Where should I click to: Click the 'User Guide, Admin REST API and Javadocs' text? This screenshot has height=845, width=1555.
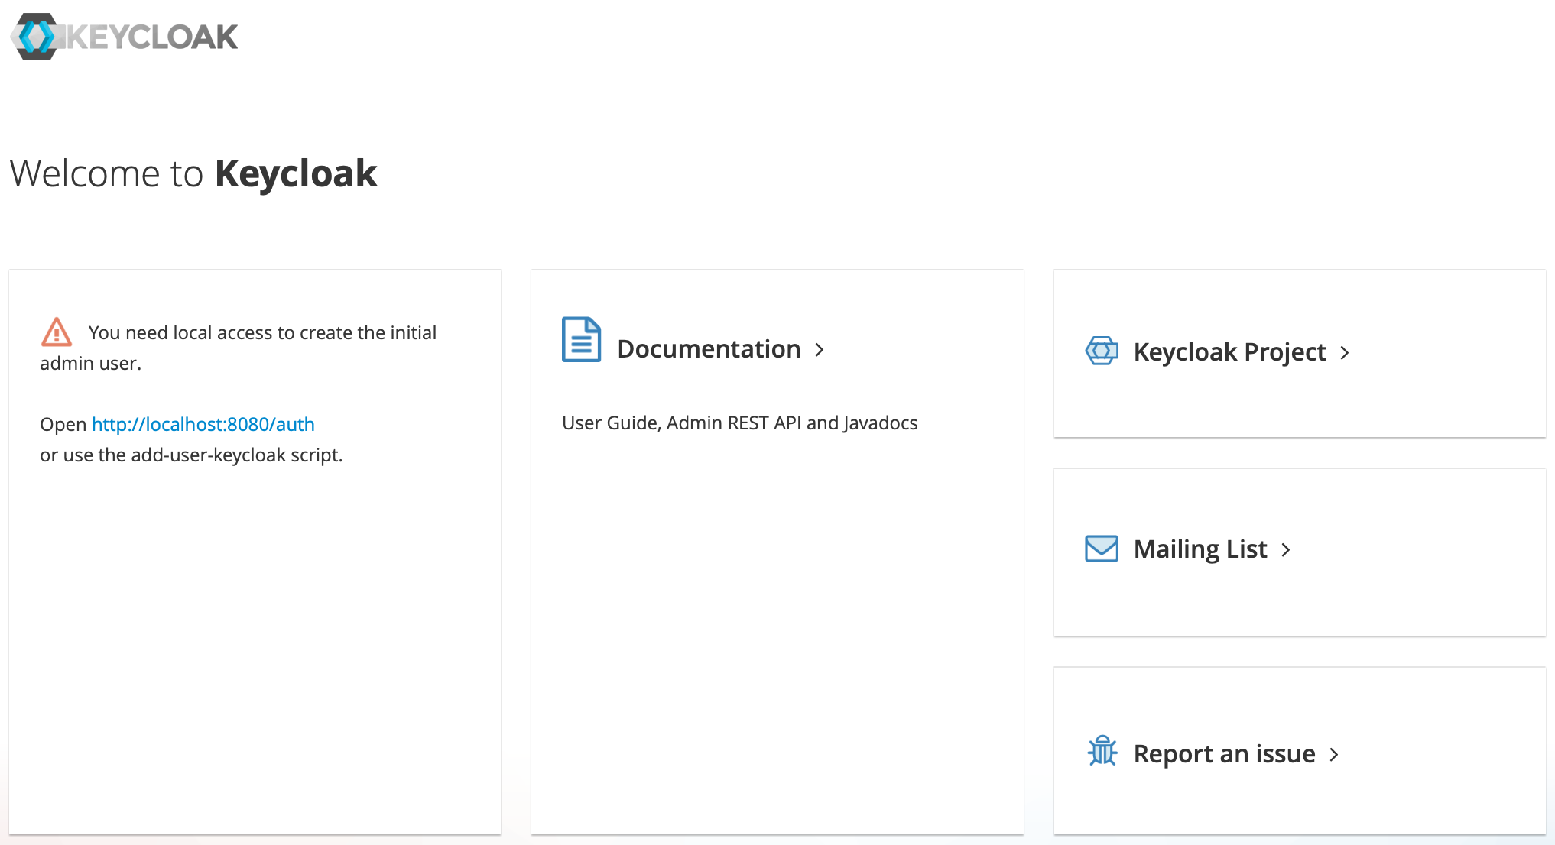(x=740, y=422)
